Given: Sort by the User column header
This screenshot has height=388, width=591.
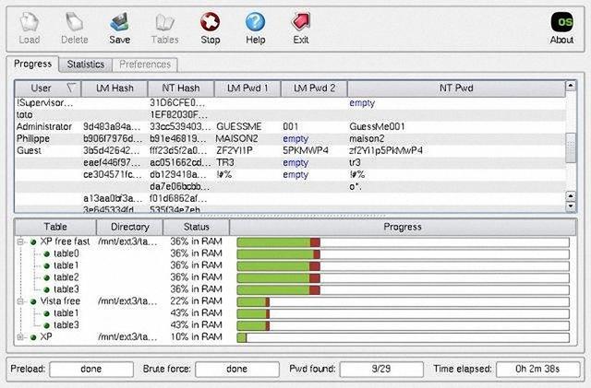Looking at the screenshot, I should click(48, 88).
